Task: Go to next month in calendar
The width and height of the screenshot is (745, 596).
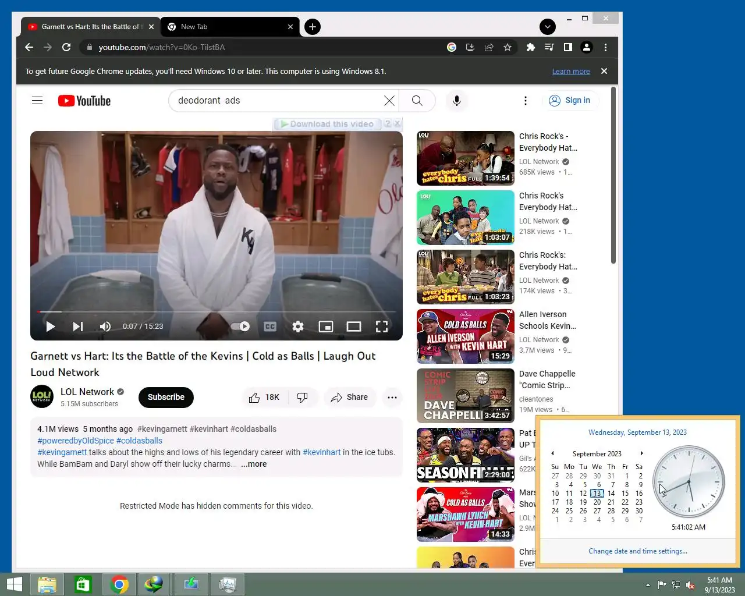Action: tap(641, 453)
